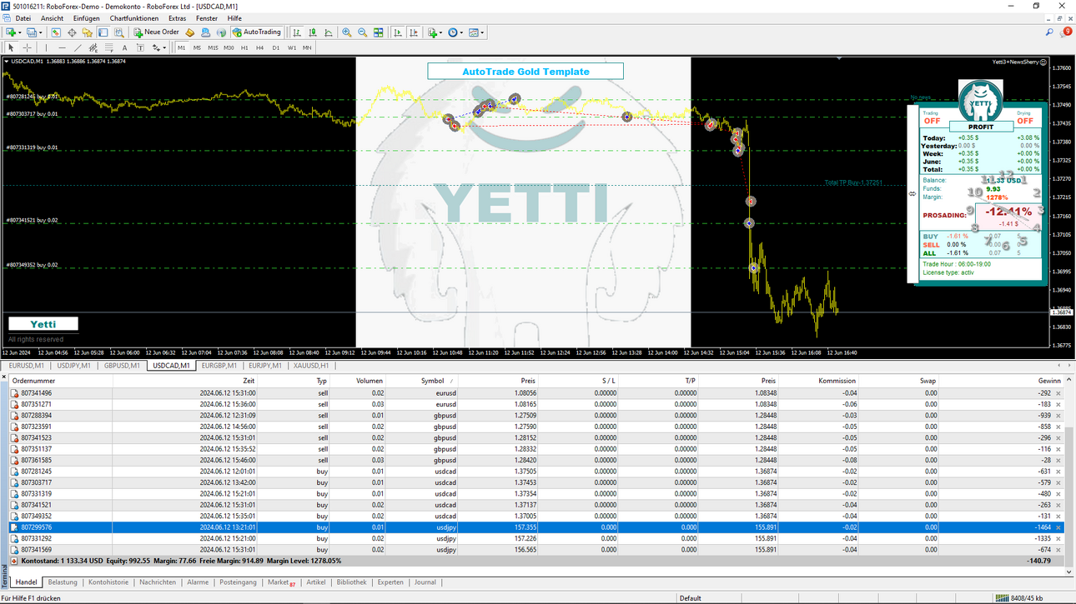Zoom out on the chart with magnifier minus
The width and height of the screenshot is (1076, 604).
362,32
